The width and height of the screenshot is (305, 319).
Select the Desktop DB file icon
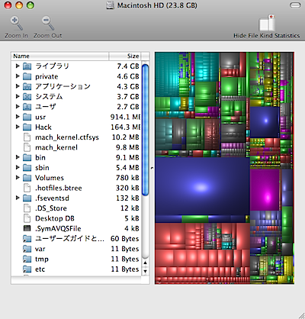27,218
